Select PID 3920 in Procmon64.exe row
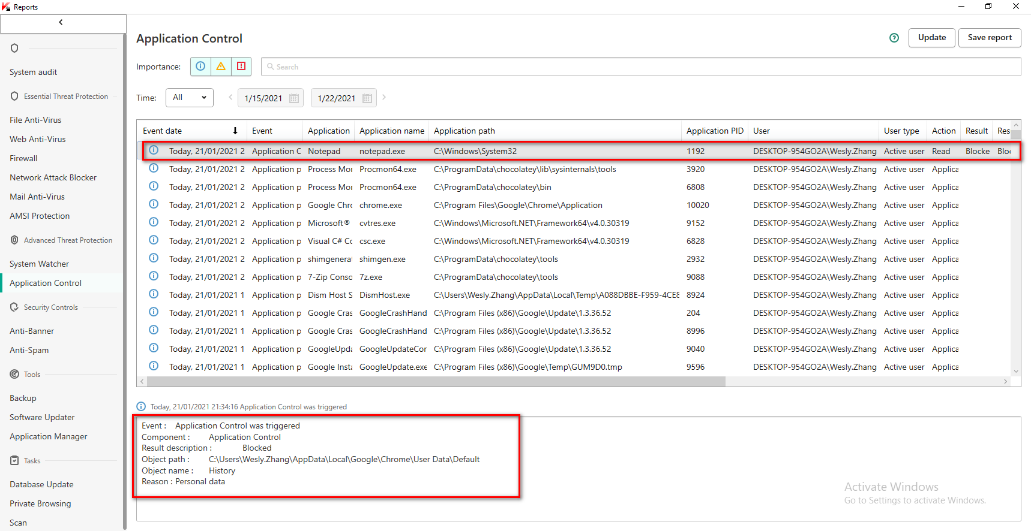1031x531 pixels. (x=696, y=169)
